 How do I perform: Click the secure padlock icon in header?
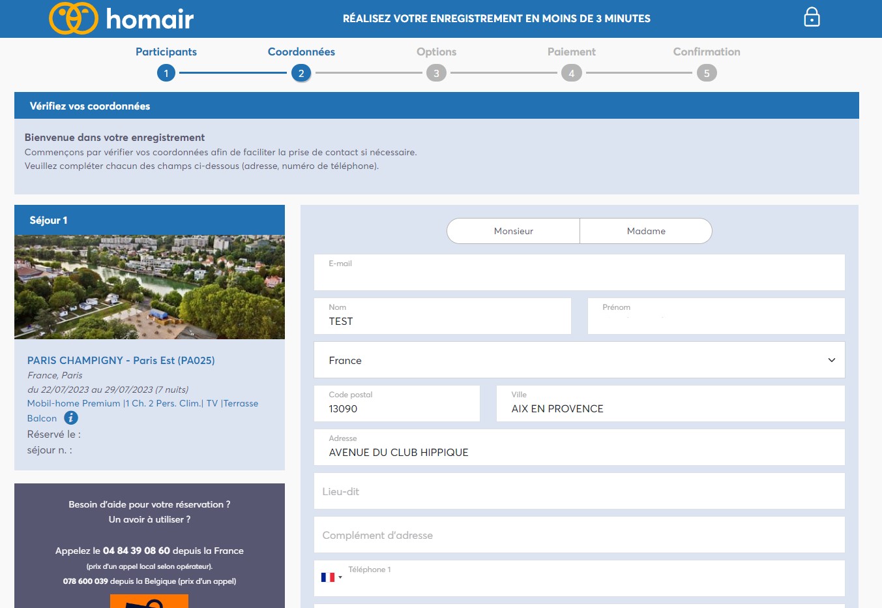tap(812, 17)
